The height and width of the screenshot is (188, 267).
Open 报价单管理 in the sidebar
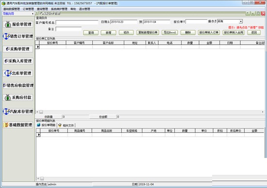point(18,25)
